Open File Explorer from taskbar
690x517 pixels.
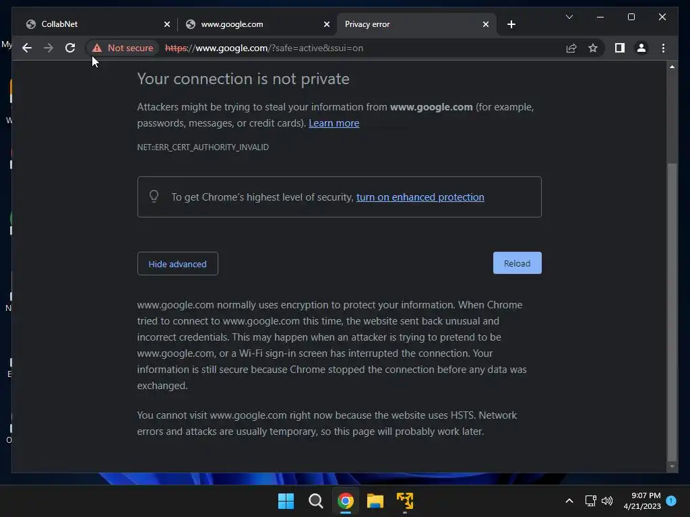click(375, 501)
